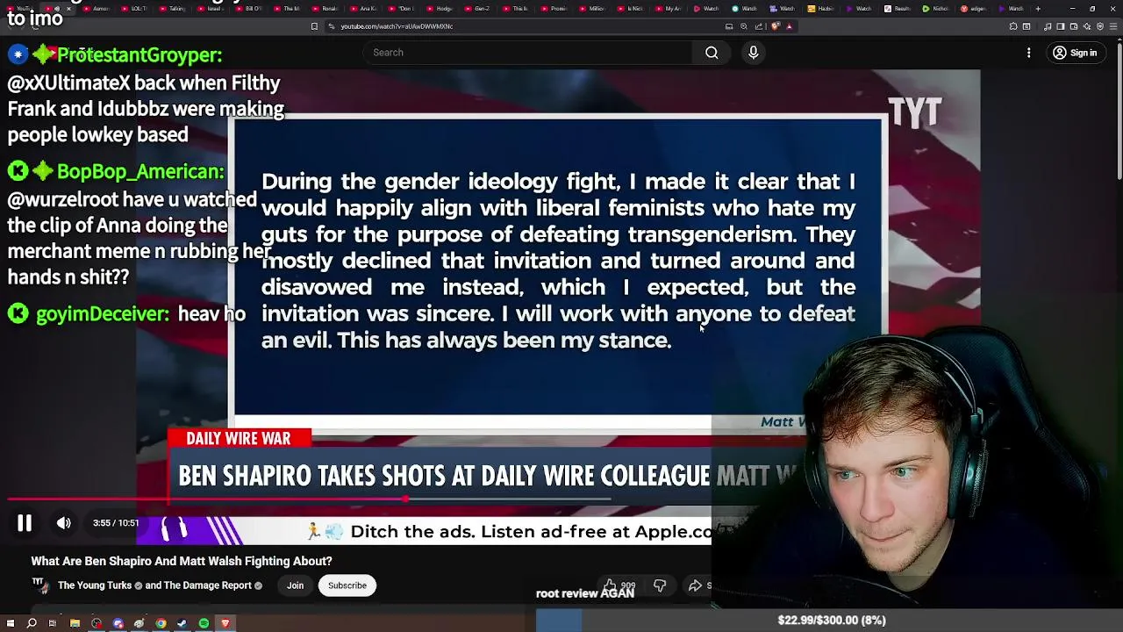1123x632 pixels.
Task: Mute the video with the speaker icon
Action: click(x=64, y=523)
